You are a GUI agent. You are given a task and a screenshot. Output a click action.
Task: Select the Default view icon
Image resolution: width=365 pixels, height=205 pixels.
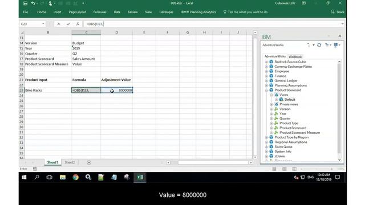[x=281, y=100]
